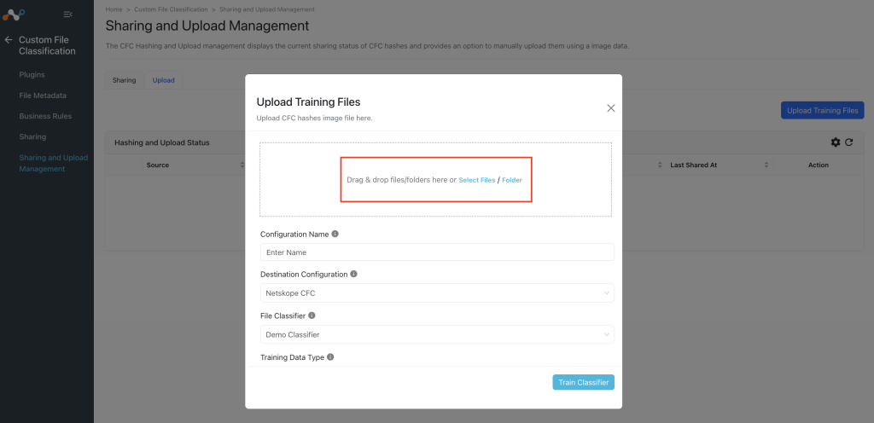This screenshot has width=874, height=423.
Task: Click the Netskope logo icon
Action: pyautogui.click(x=14, y=14)
